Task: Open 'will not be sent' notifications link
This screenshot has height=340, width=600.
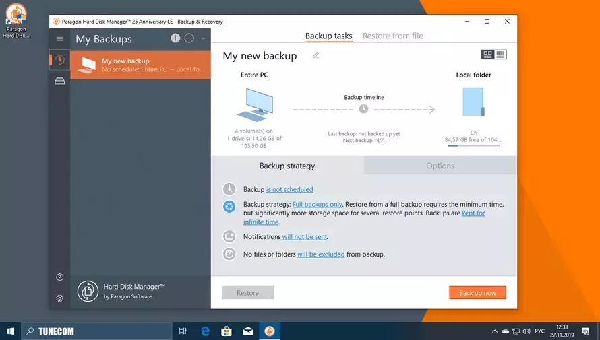Action: coord(305,237)
